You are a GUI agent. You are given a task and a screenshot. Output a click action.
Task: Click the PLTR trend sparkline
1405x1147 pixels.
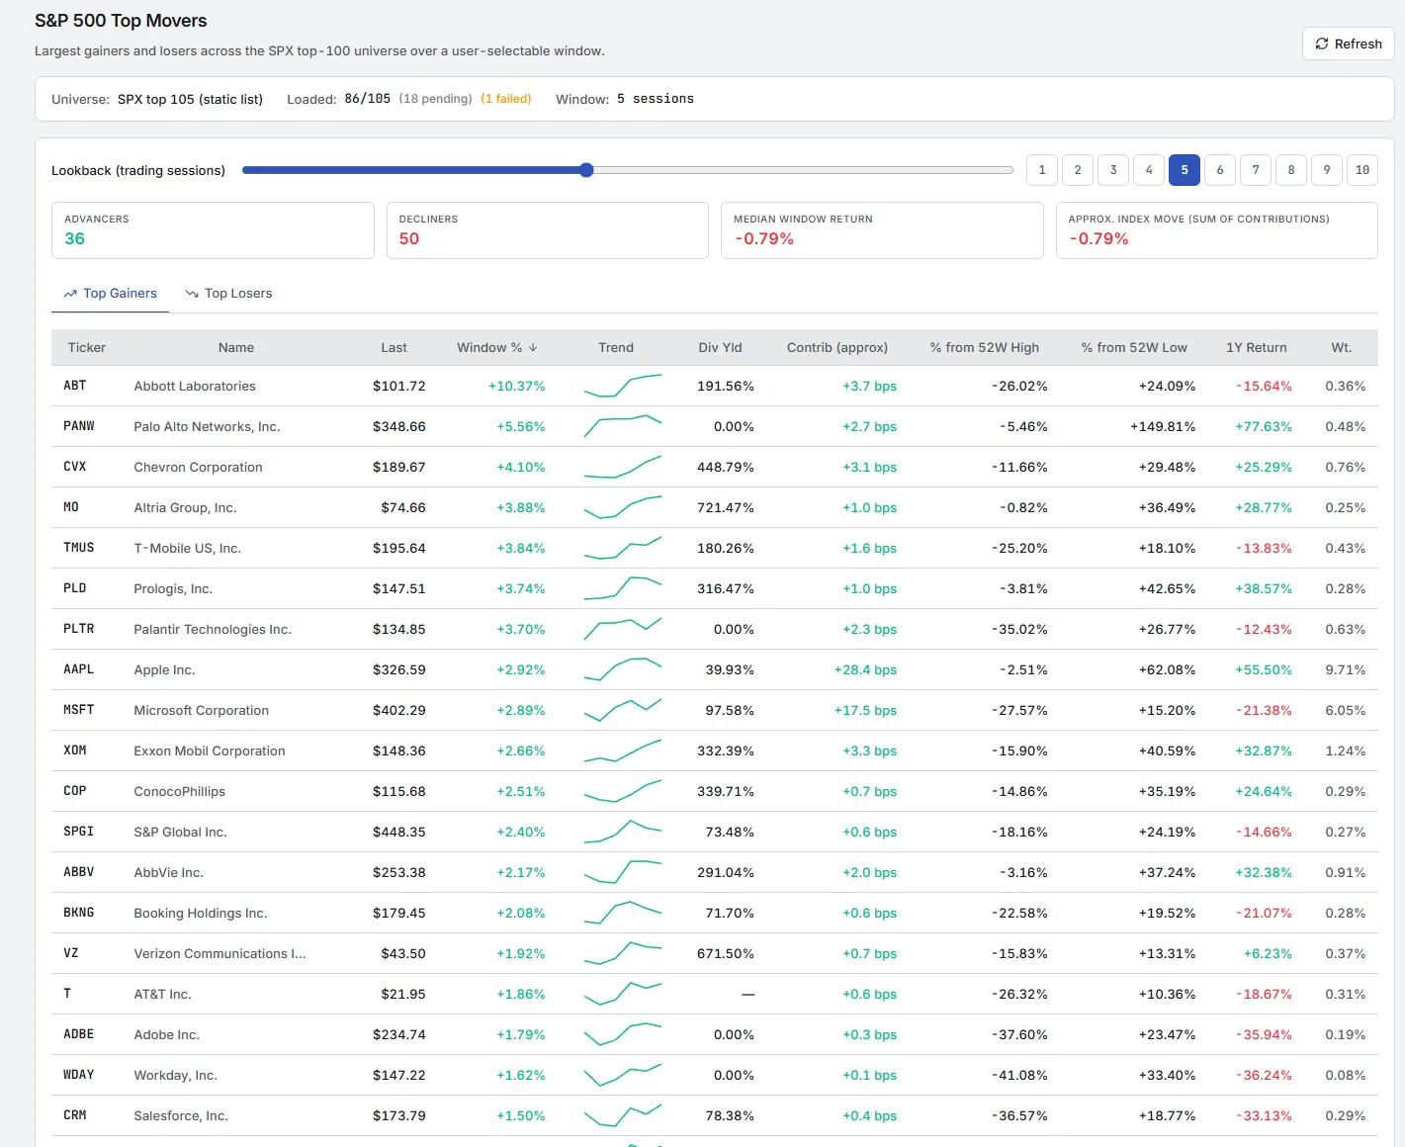pos(623,629)
